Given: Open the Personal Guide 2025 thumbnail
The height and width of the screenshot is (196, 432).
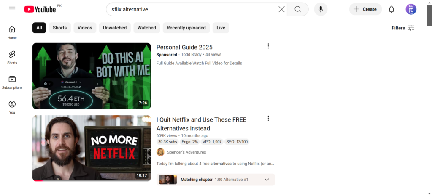Looking at the screenshot, I should tap(92, 76).
